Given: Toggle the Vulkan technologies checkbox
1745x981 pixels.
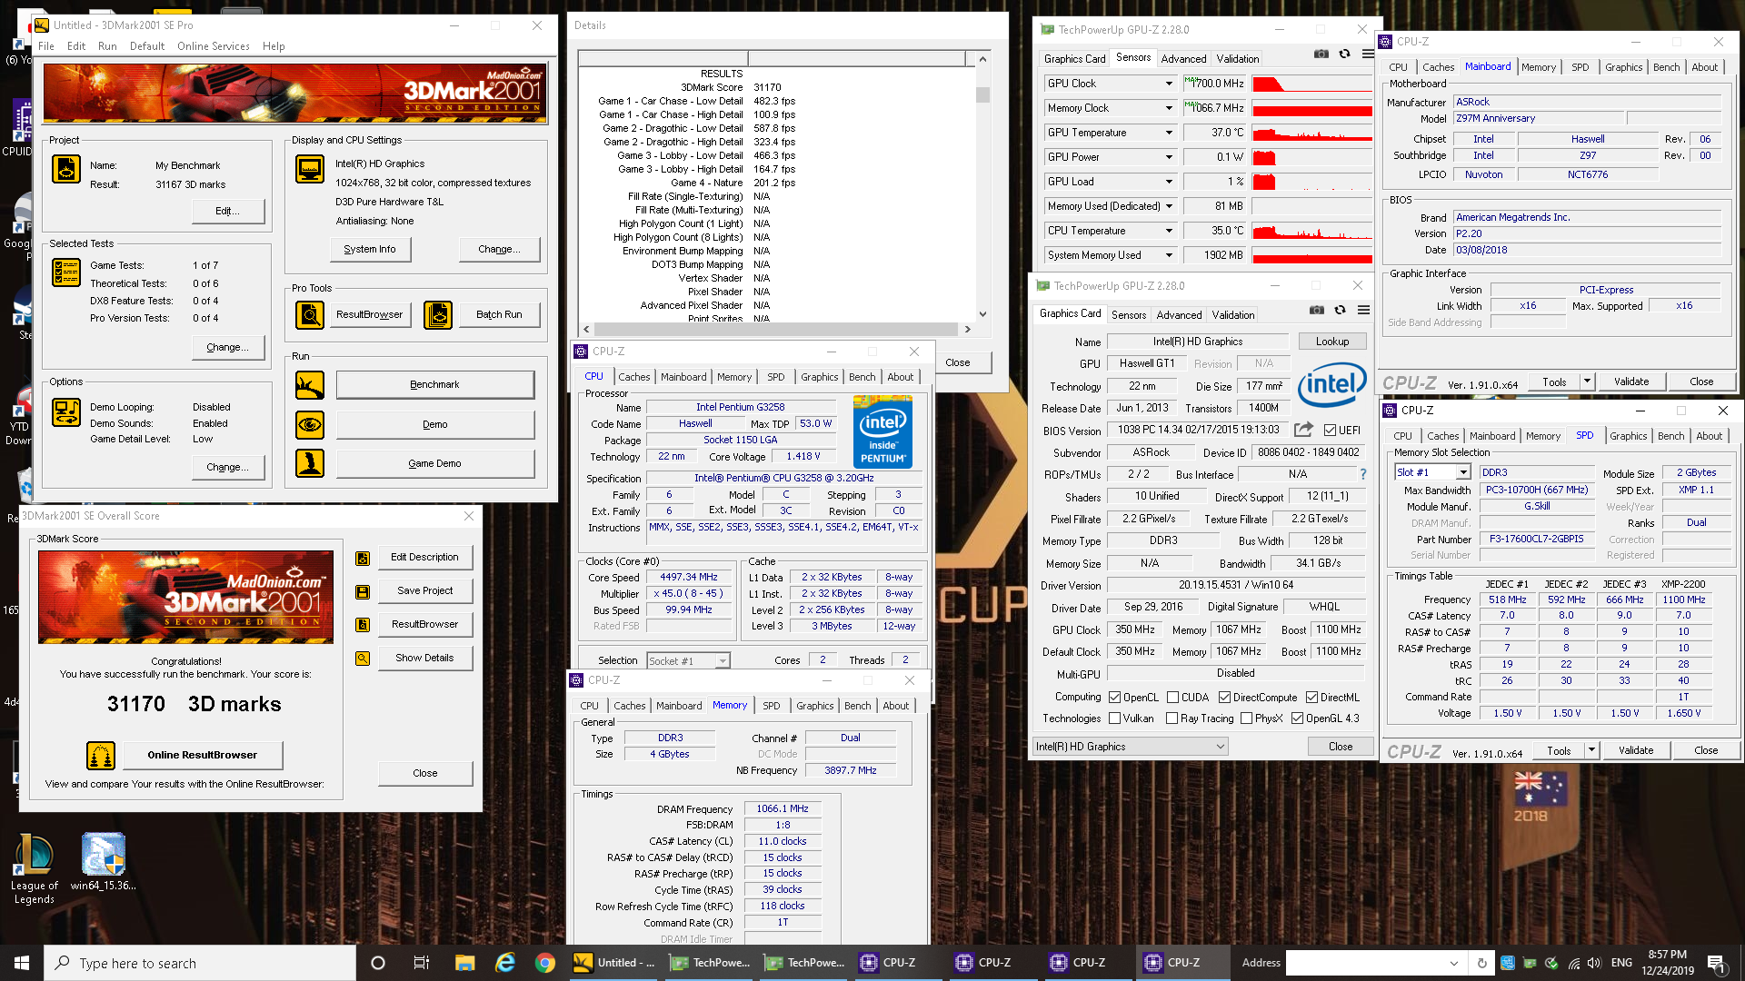Looking at the screenshot, I should [x=1115, y=718].
